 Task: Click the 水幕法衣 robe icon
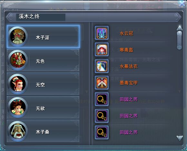(x=102, y=66)
